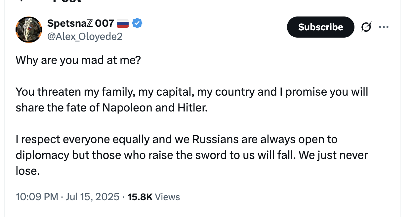Click the @Alex_Oloyede2 handle

(x=85, y=36)
